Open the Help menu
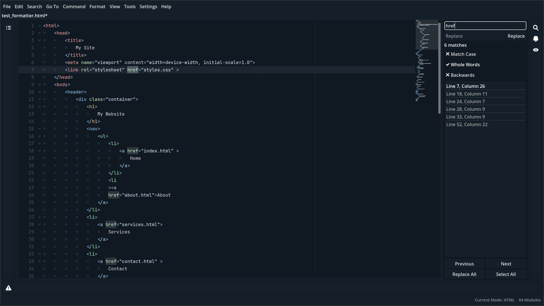The height and width of the screenshot is (306, 544). 166,7
